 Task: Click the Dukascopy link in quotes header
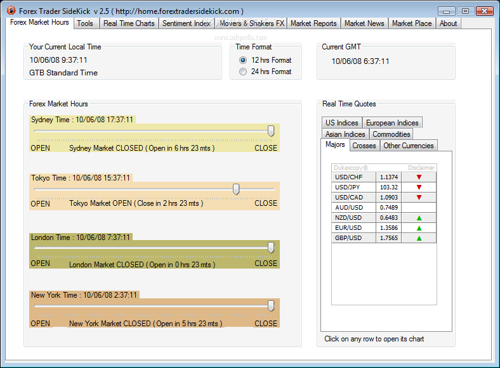click(x=351, y=168)
